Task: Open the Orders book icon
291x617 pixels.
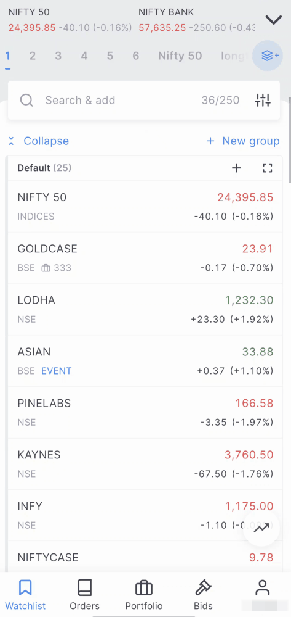Action: 84,588
